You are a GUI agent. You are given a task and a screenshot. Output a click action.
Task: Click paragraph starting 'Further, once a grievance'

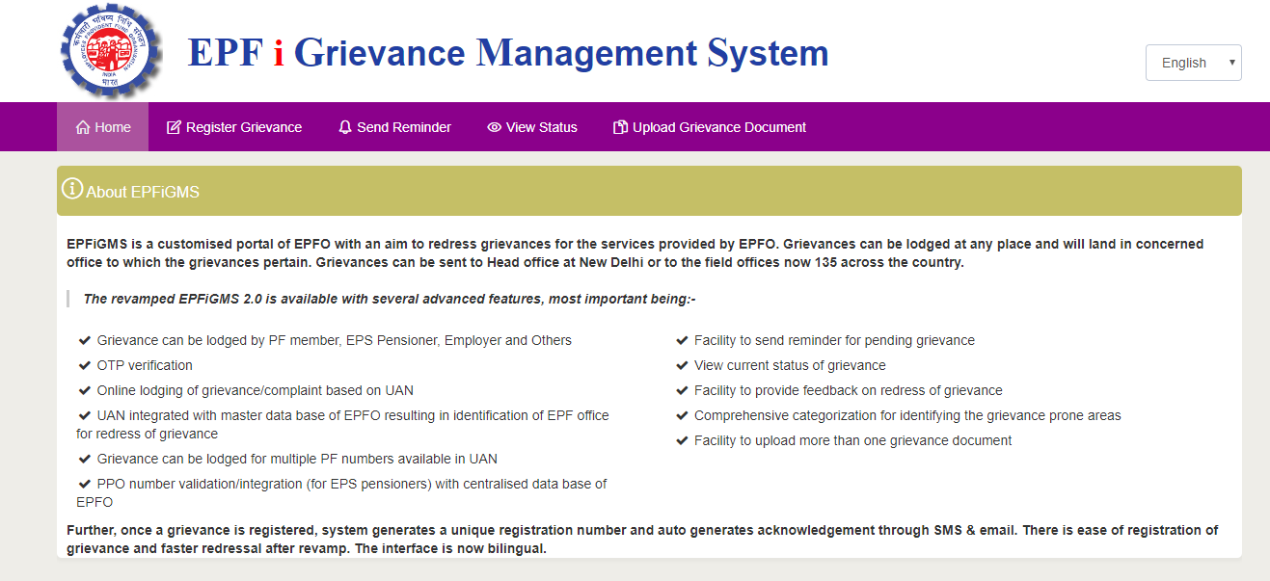pyautogui.click(x=642, y=540)
